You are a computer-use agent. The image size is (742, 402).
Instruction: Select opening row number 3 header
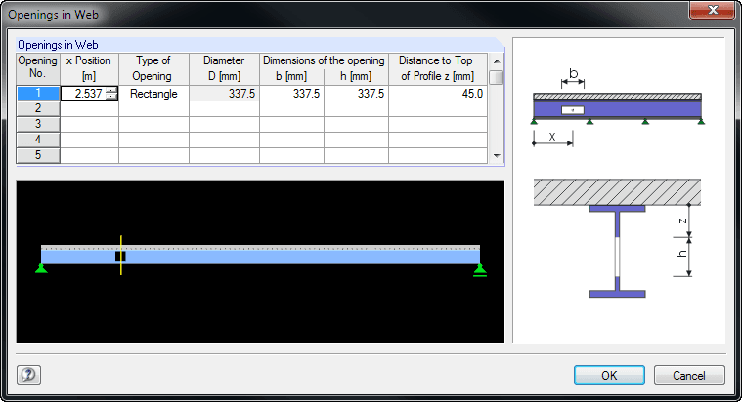(38, 124)
